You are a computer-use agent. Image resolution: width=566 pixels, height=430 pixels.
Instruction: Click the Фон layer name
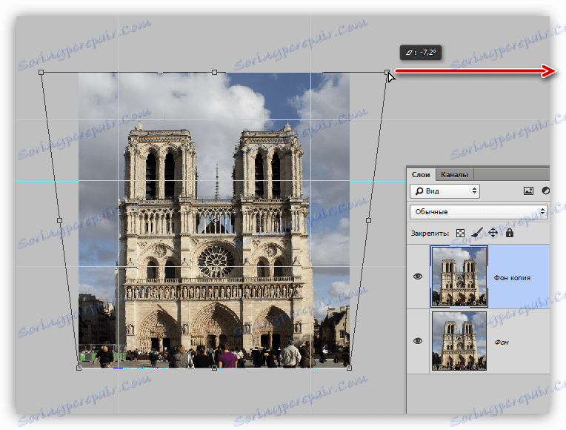(502, 342)
